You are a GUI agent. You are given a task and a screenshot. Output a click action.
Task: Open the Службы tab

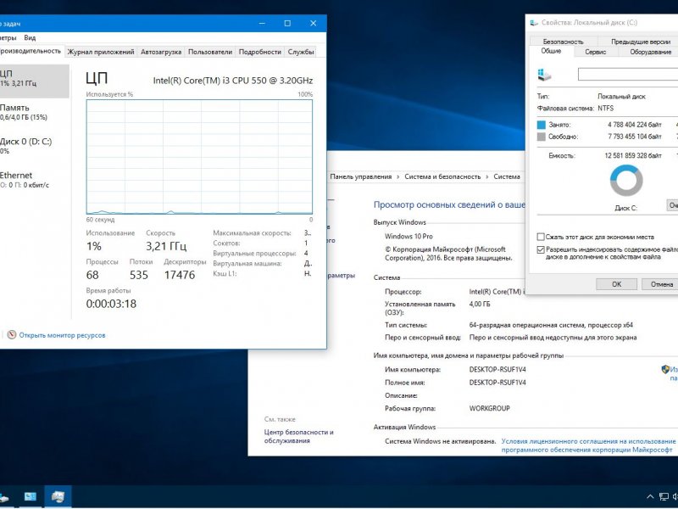[301, 52]
